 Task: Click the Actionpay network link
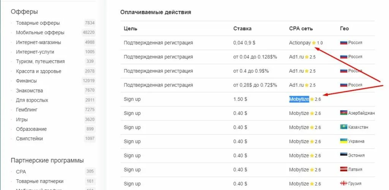(300, 43)
